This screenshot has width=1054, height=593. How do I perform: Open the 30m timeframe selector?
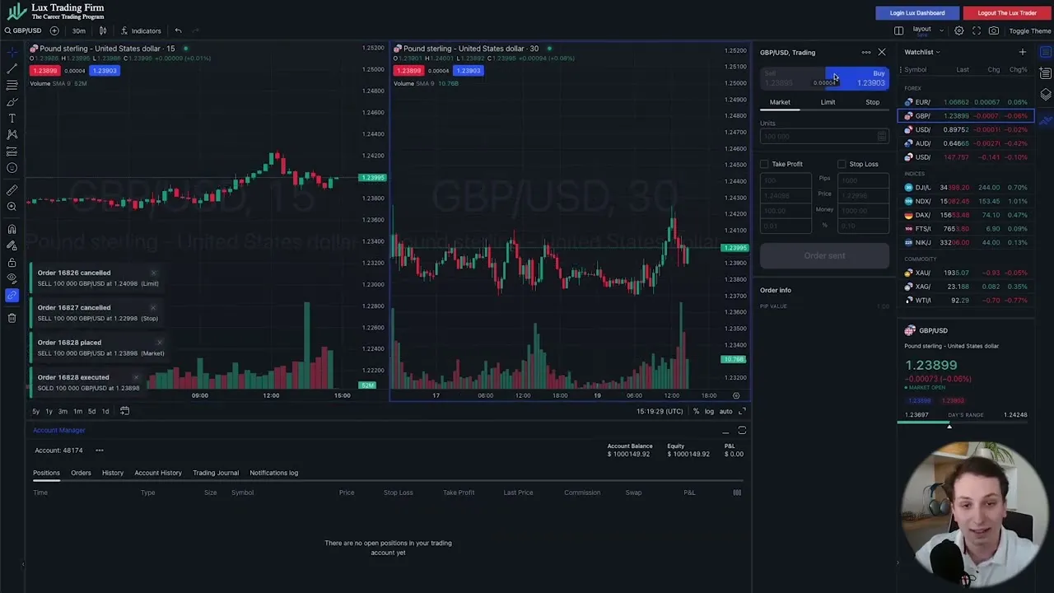pyautogui.click(x=78, y=30)
